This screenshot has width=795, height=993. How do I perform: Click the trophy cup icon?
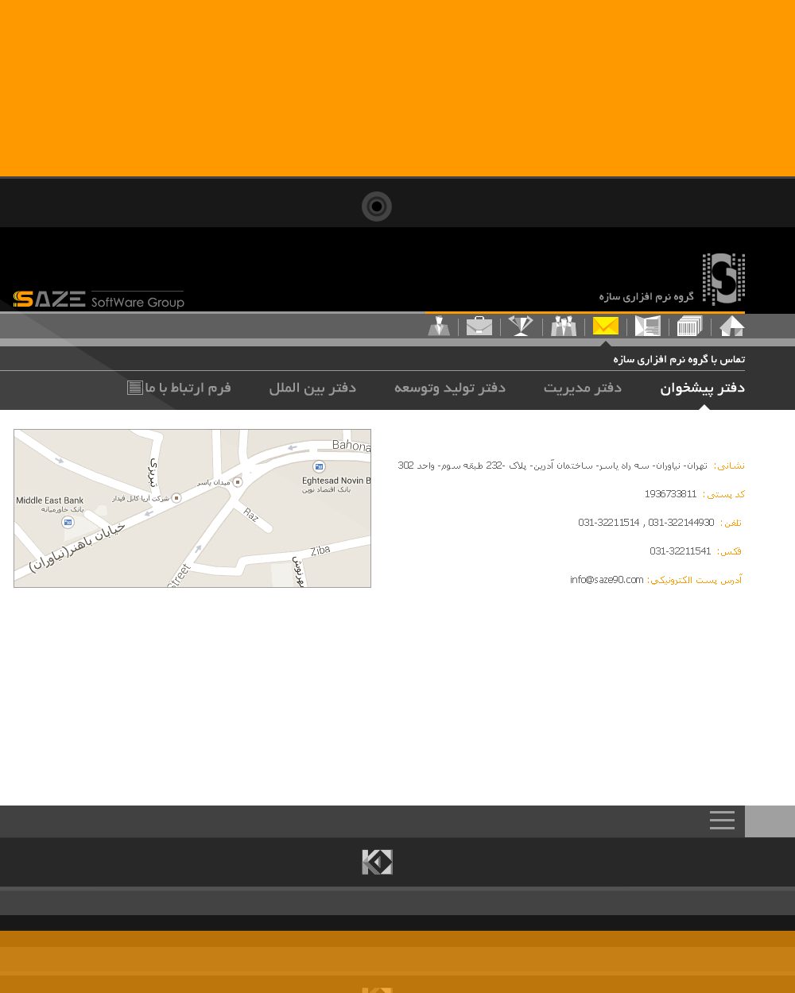(x=521, y=326)
